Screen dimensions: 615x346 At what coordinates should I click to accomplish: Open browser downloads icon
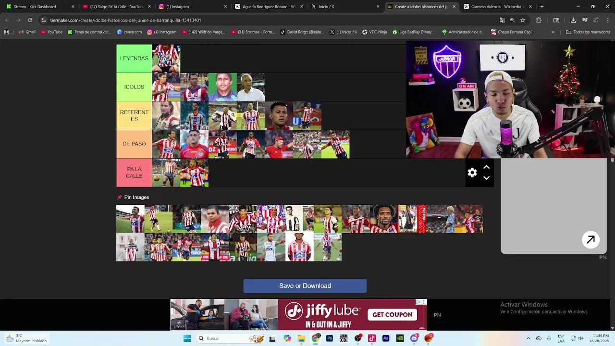tap(573, 20)
